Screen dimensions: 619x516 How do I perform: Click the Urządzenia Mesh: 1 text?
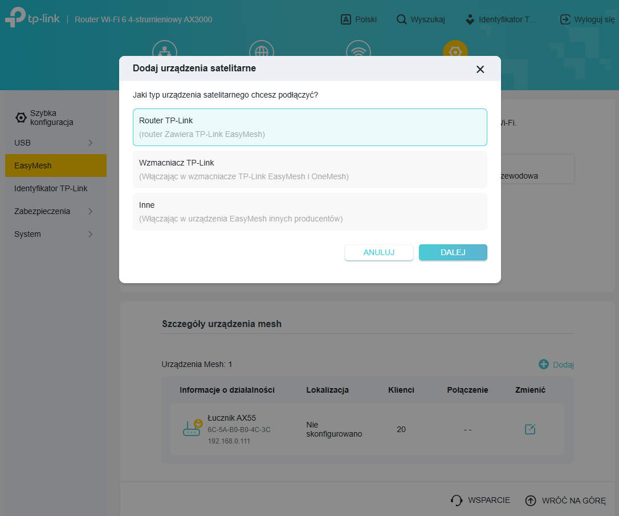click(x=197, y=365)
